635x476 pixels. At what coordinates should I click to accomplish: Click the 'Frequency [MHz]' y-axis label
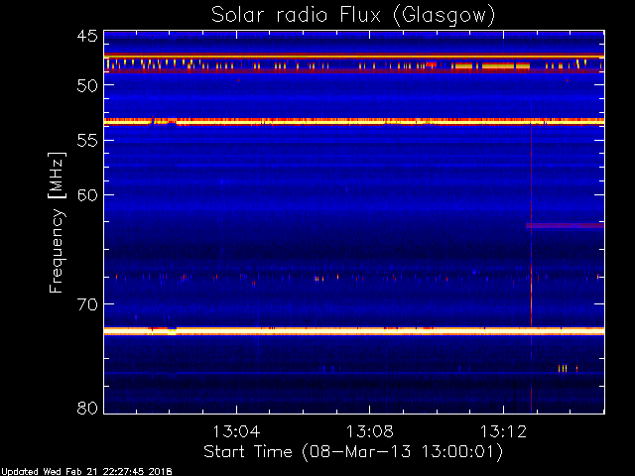(58, 222)
